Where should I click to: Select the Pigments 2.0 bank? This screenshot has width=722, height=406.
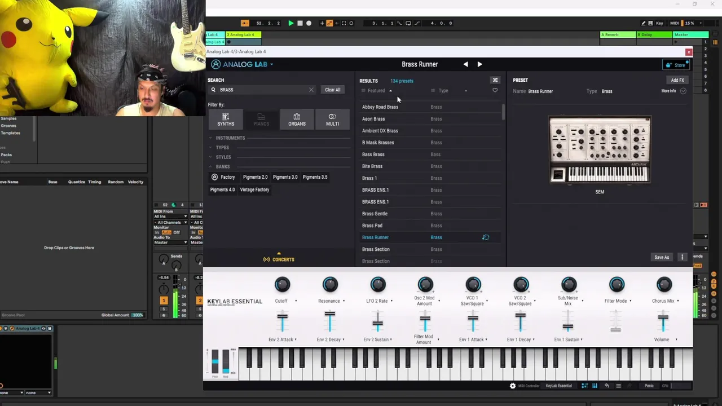pyautogui.click(x=255, y=177)
